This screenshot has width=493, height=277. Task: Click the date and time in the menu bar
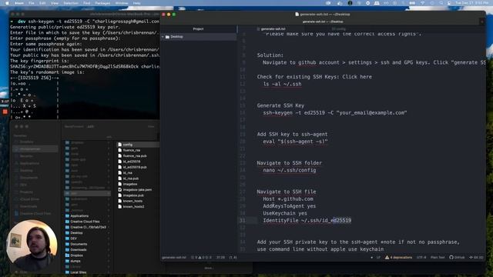click(x=471, y=3)
